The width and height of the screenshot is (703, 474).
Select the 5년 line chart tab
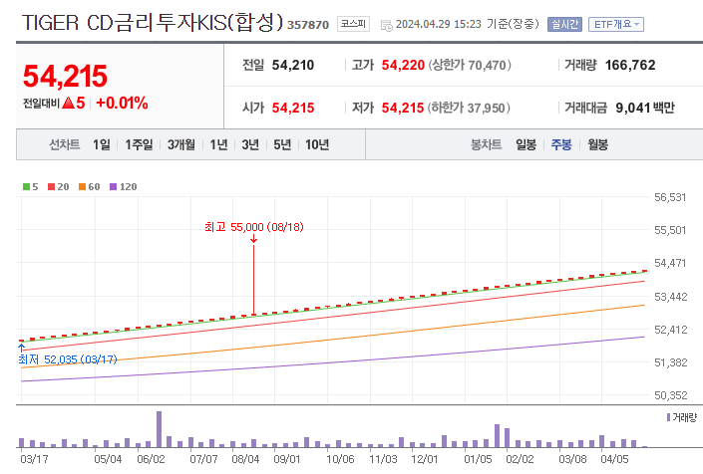coord(282,144)
